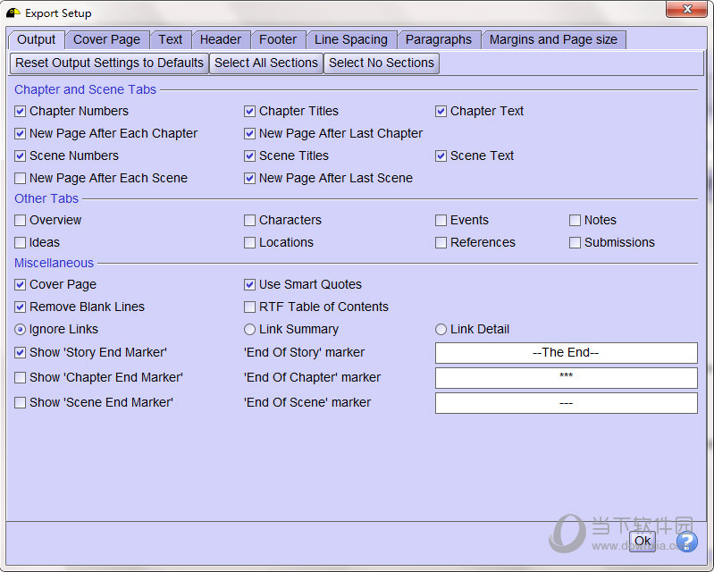Viewport: 714px width, 572px height.
Task: Toggle New Page After Each Chapter
Action: click(20, 133)
